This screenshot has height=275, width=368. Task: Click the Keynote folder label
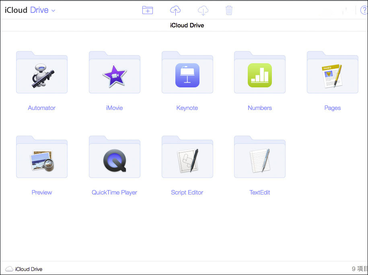tap(187, 108)
